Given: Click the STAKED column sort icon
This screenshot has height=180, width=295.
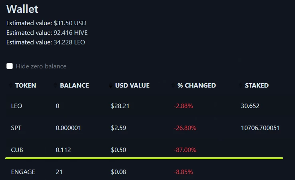Looking at the screenshot, I should [x=241, y=85].
